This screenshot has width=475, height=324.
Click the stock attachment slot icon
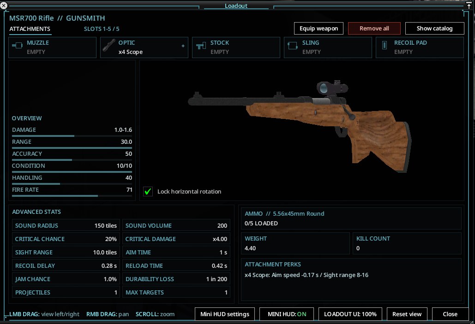click(201, 46)
